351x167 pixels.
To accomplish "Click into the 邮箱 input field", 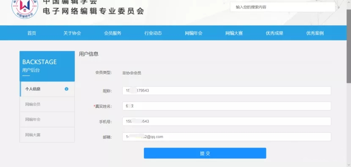I will click(227, 137).
